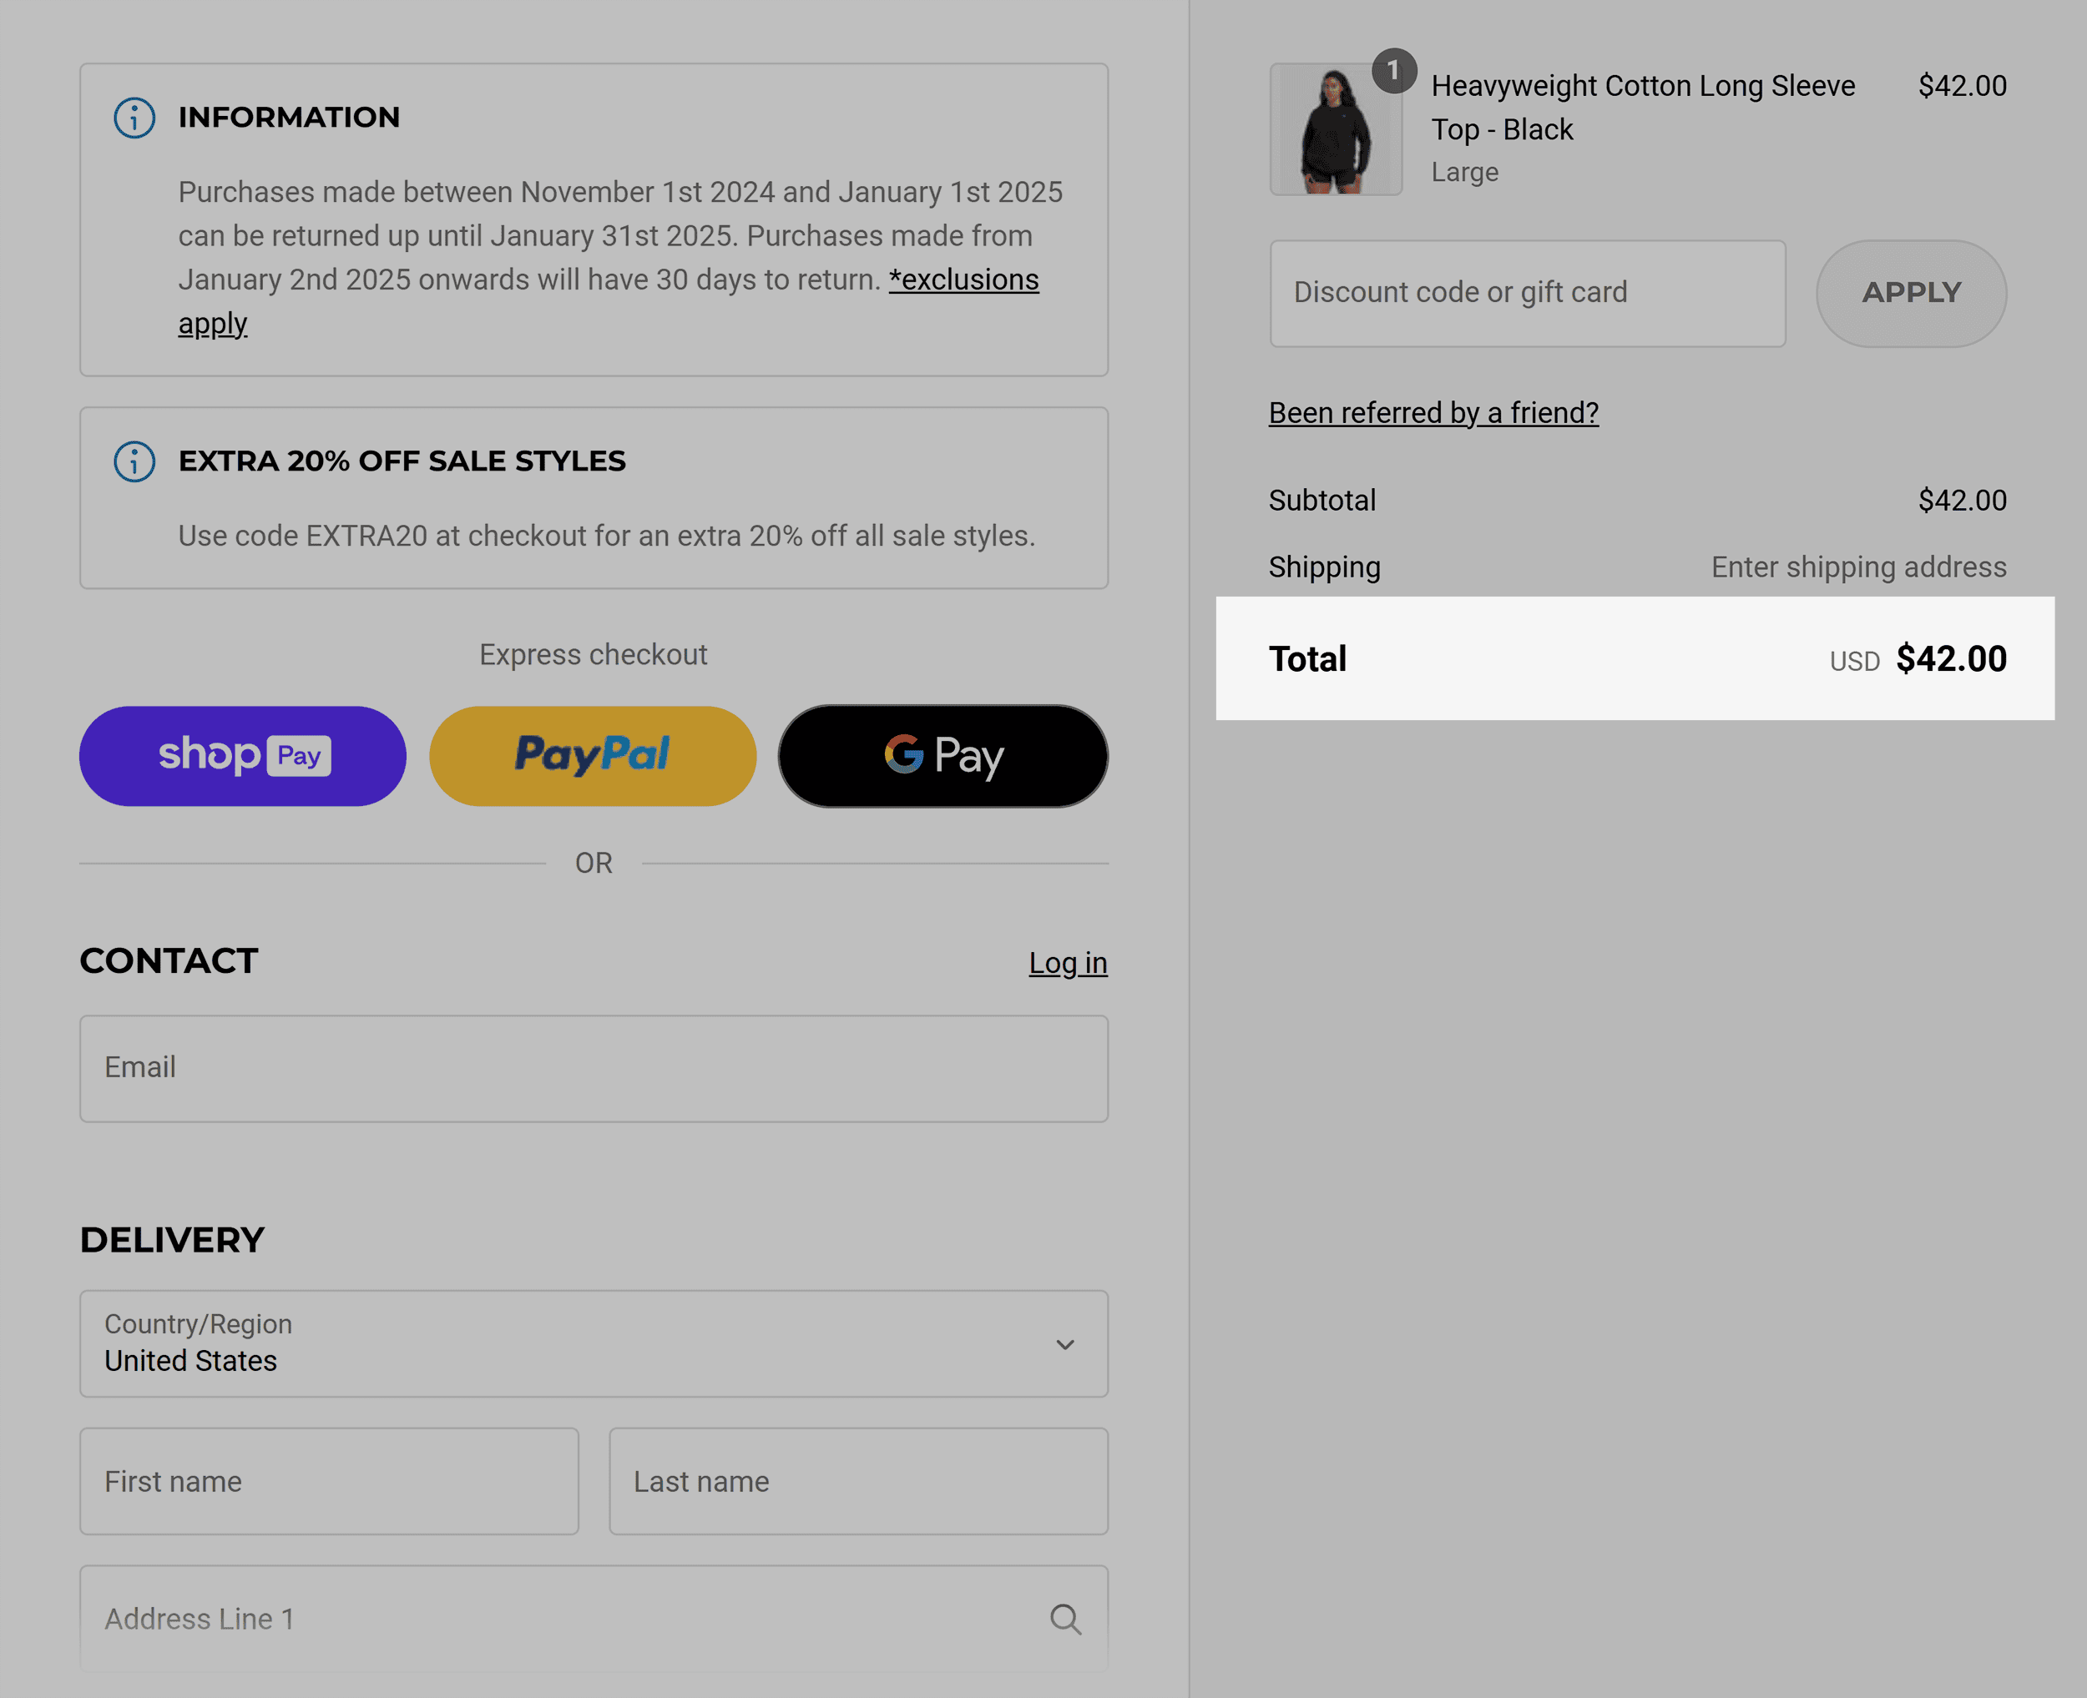The width and height of the screenshot is (2087, 1698).
Task: Click the Shop Pay express checkout icon
Action: click(241, 753)
